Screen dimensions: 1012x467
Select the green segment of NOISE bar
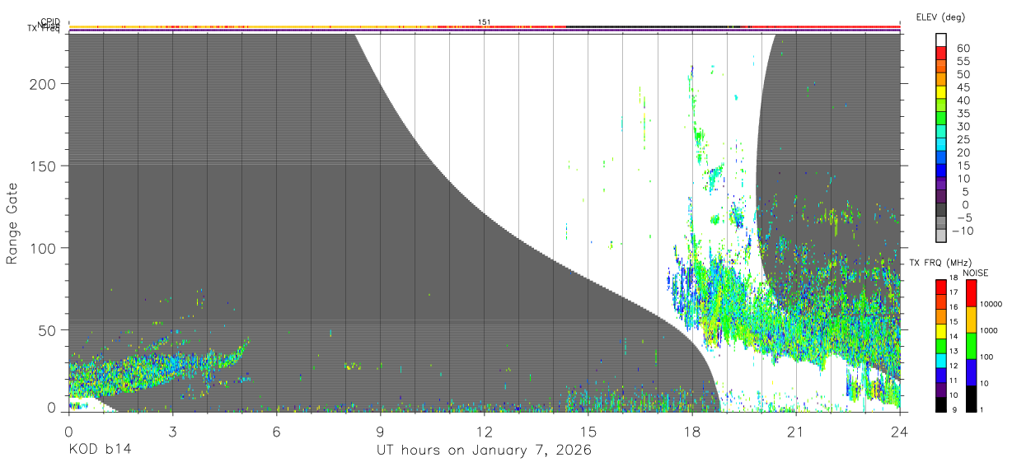(x=971, y=346)
